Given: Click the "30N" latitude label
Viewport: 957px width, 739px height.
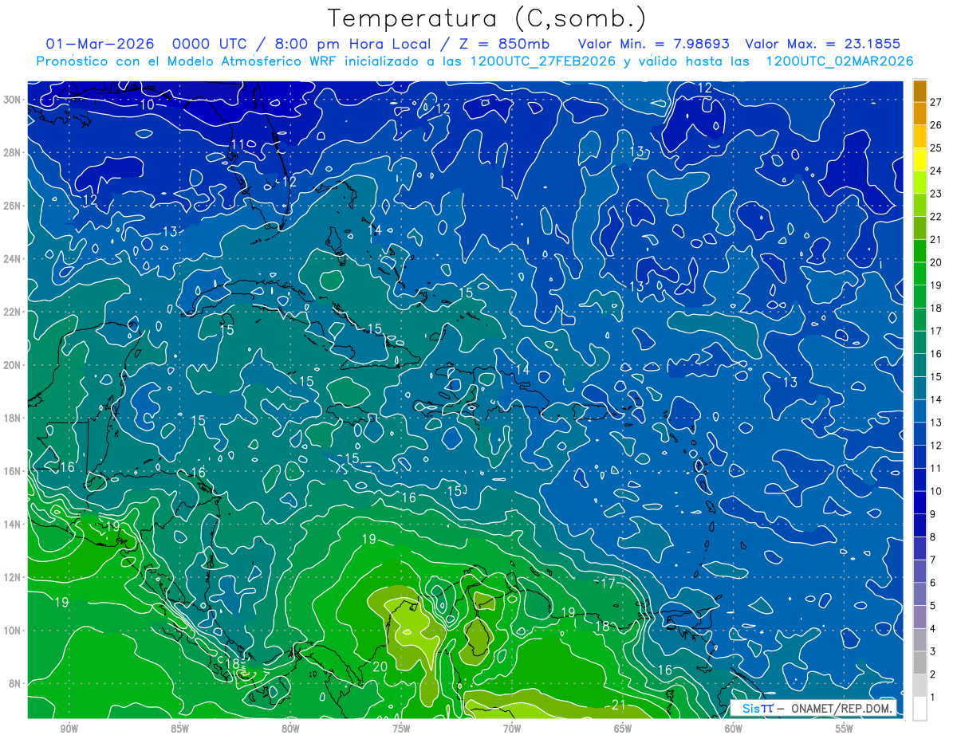Looking at the screenshot, I should tap(13, 100).
